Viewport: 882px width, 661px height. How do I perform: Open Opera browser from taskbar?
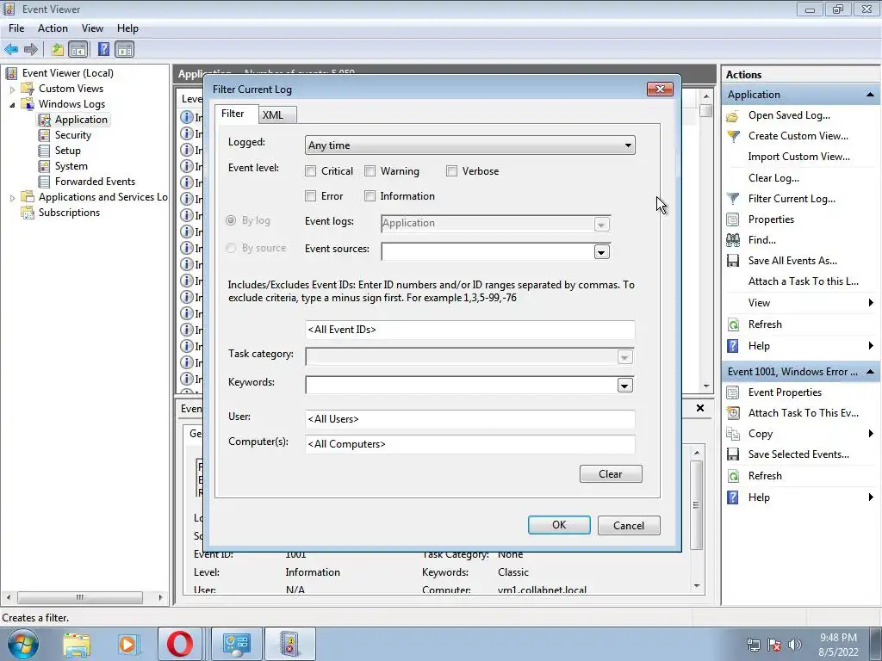pyautogui.click(x=179, y=644)
